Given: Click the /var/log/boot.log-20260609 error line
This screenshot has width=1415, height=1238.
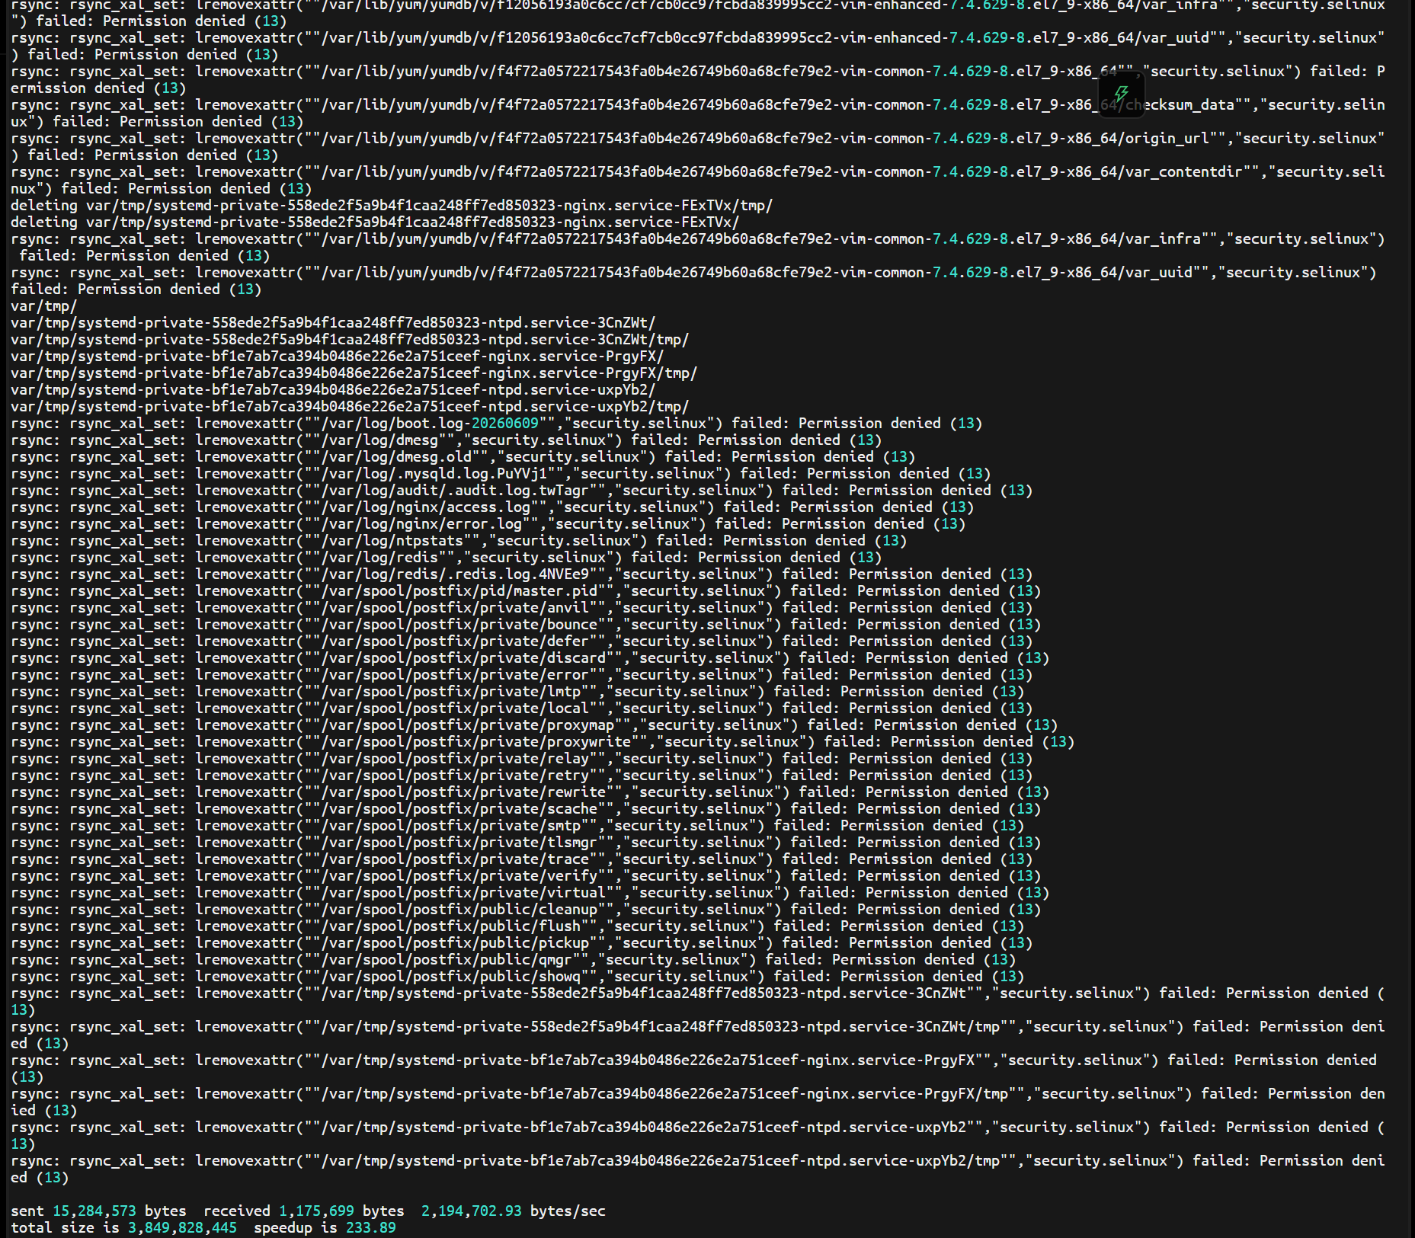Looking at the screenshot, I should pos(496,424).
